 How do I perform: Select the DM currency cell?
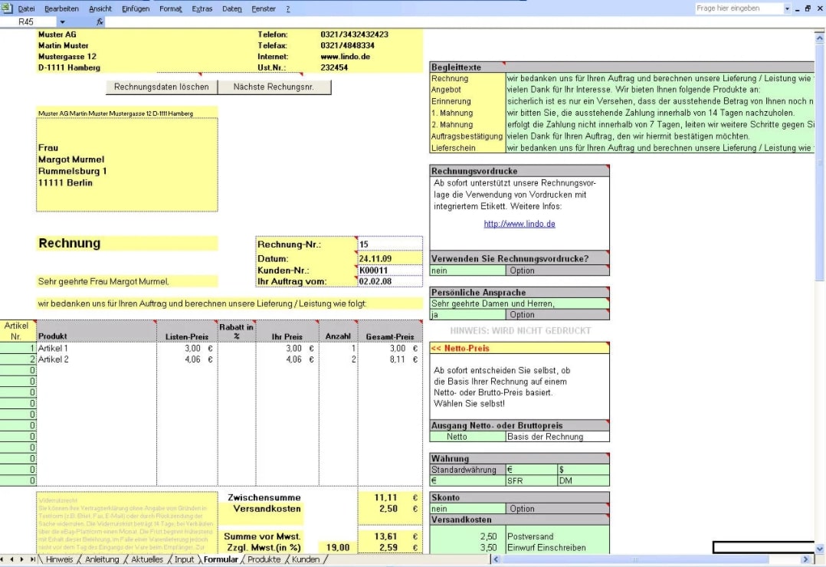point(583,480)
